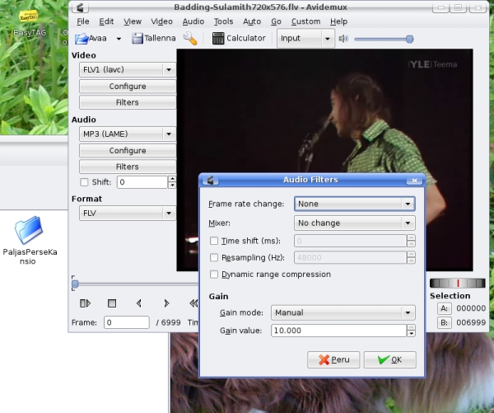The image size is (494, 413).
Task: Click Audio Filters dialog title icon
Action: [x=211, y=180]
